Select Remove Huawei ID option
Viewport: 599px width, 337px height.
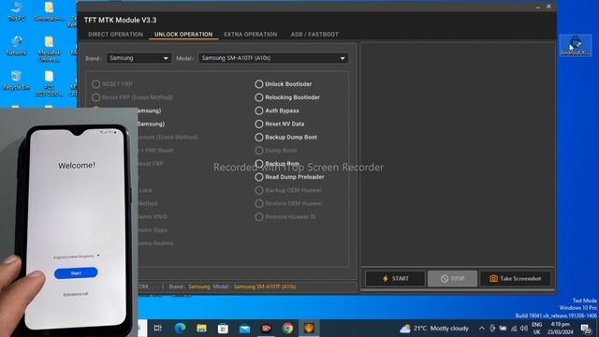click(x=285, y=216)
